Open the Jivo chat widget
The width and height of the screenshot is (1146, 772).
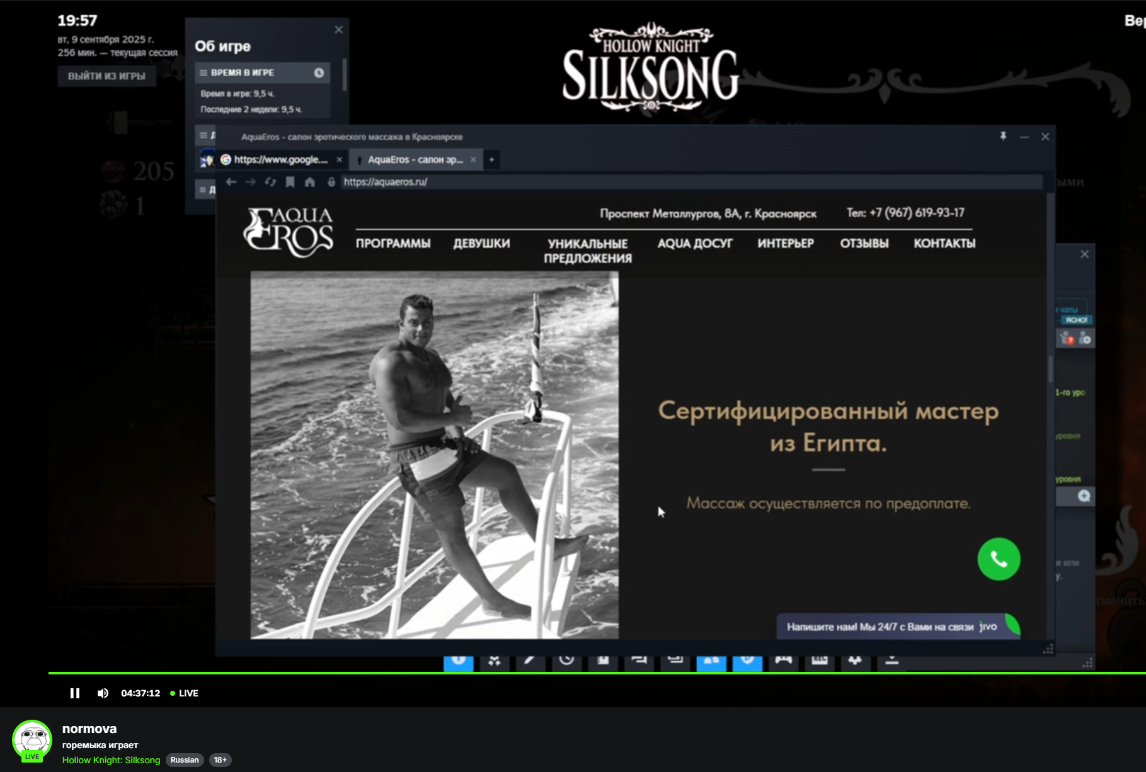(x=898, y=627)
